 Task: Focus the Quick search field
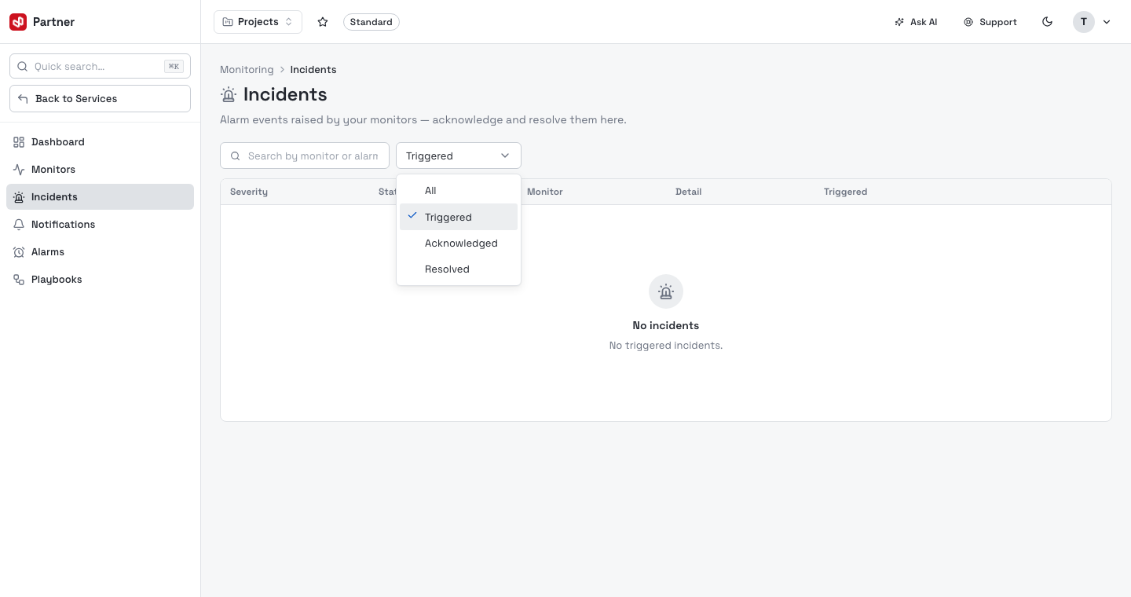click(x=100, y=67)
